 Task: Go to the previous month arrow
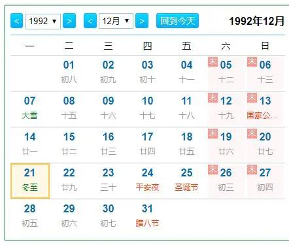(90, 21)
